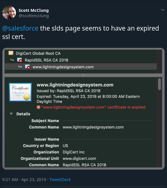Viewport: 167px width, 188px height.
Task: Click the large Certificate Standard thumbnail
Action: pyautogui.click(x=20, y=92)
